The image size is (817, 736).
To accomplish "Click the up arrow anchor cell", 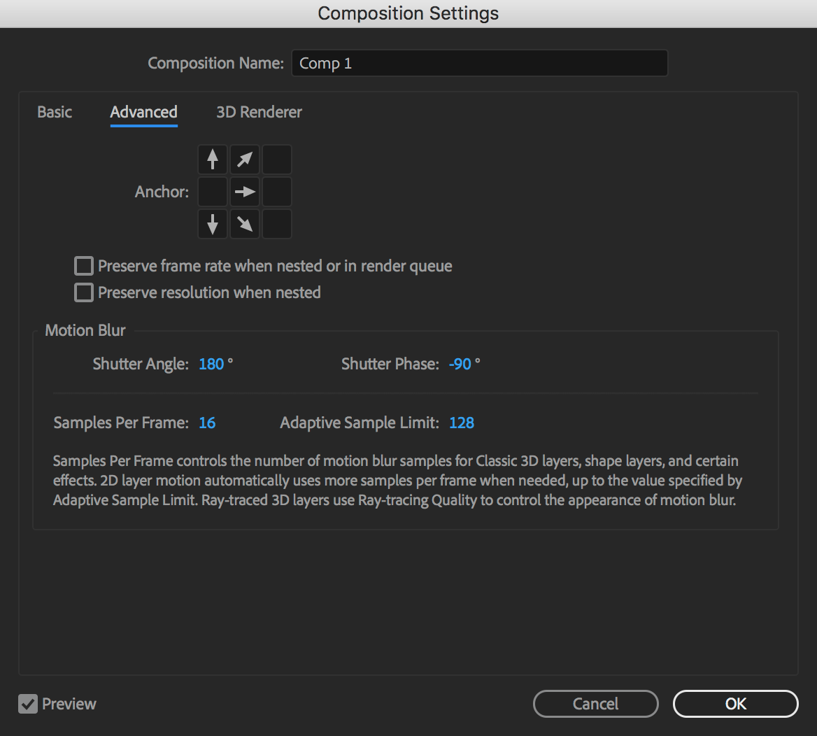I will click(213, 160).
